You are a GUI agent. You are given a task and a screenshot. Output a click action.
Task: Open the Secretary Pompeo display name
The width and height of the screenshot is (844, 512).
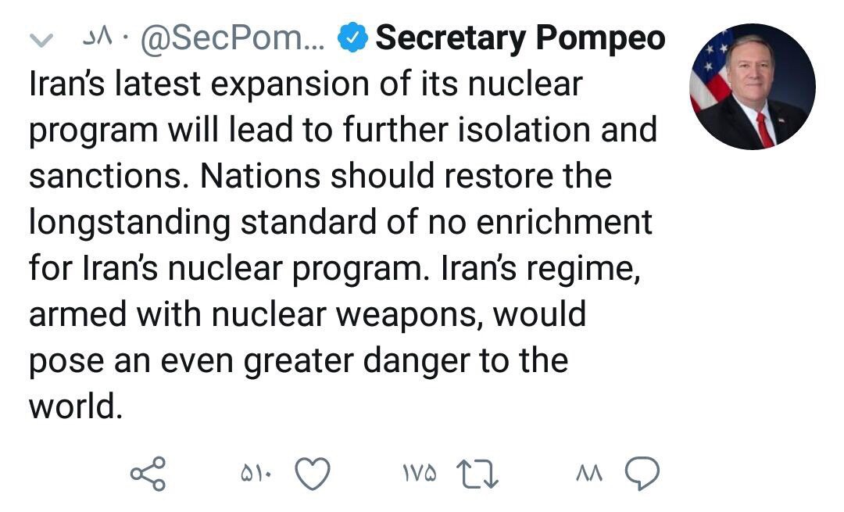[x=520, y=38]
